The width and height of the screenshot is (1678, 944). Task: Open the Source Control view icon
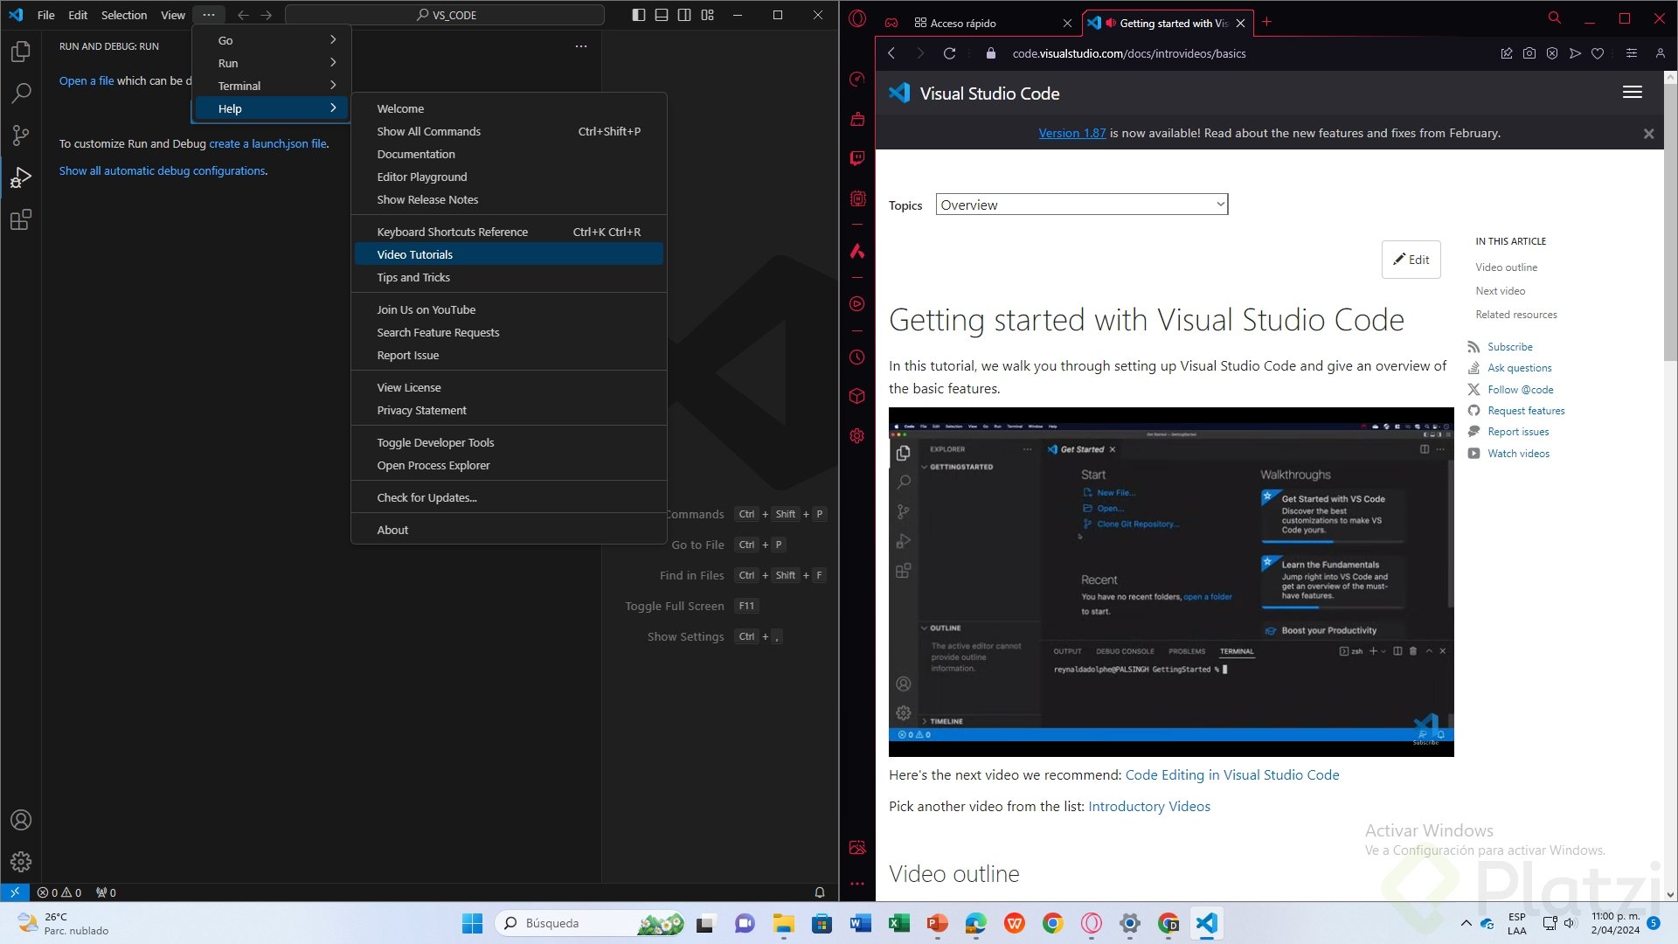pyautogui.click(x=21, y=135)
